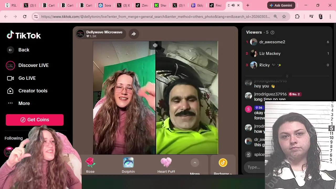Switch to the Find TikTok tab
This screenshot has width=336, height=189.
216,5
